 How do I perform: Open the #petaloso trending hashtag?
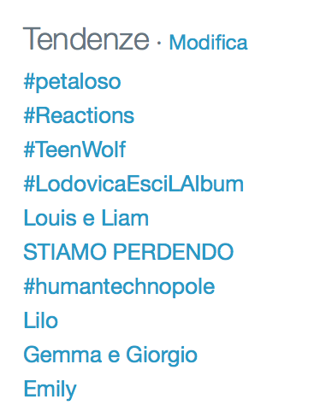(72, 82)
